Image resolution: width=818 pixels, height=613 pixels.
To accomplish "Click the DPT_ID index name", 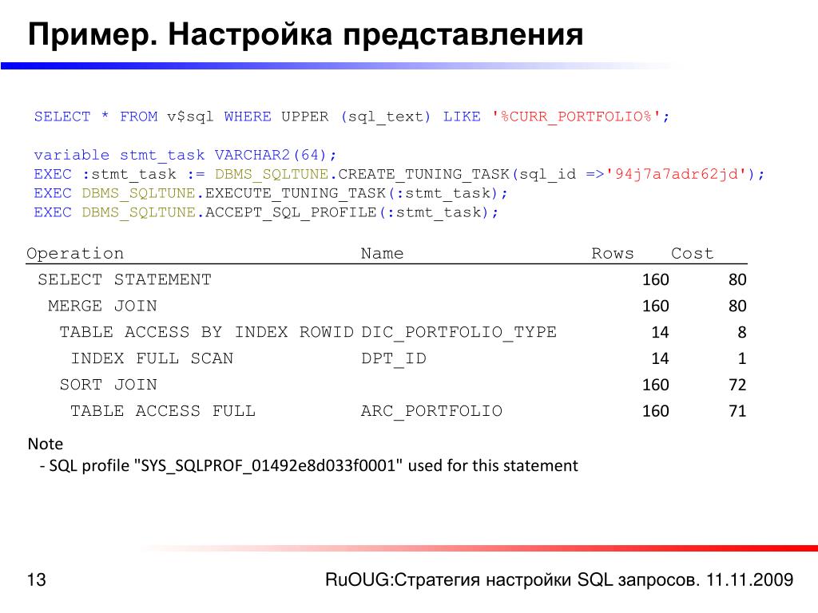I will click(x=394, y=358).
